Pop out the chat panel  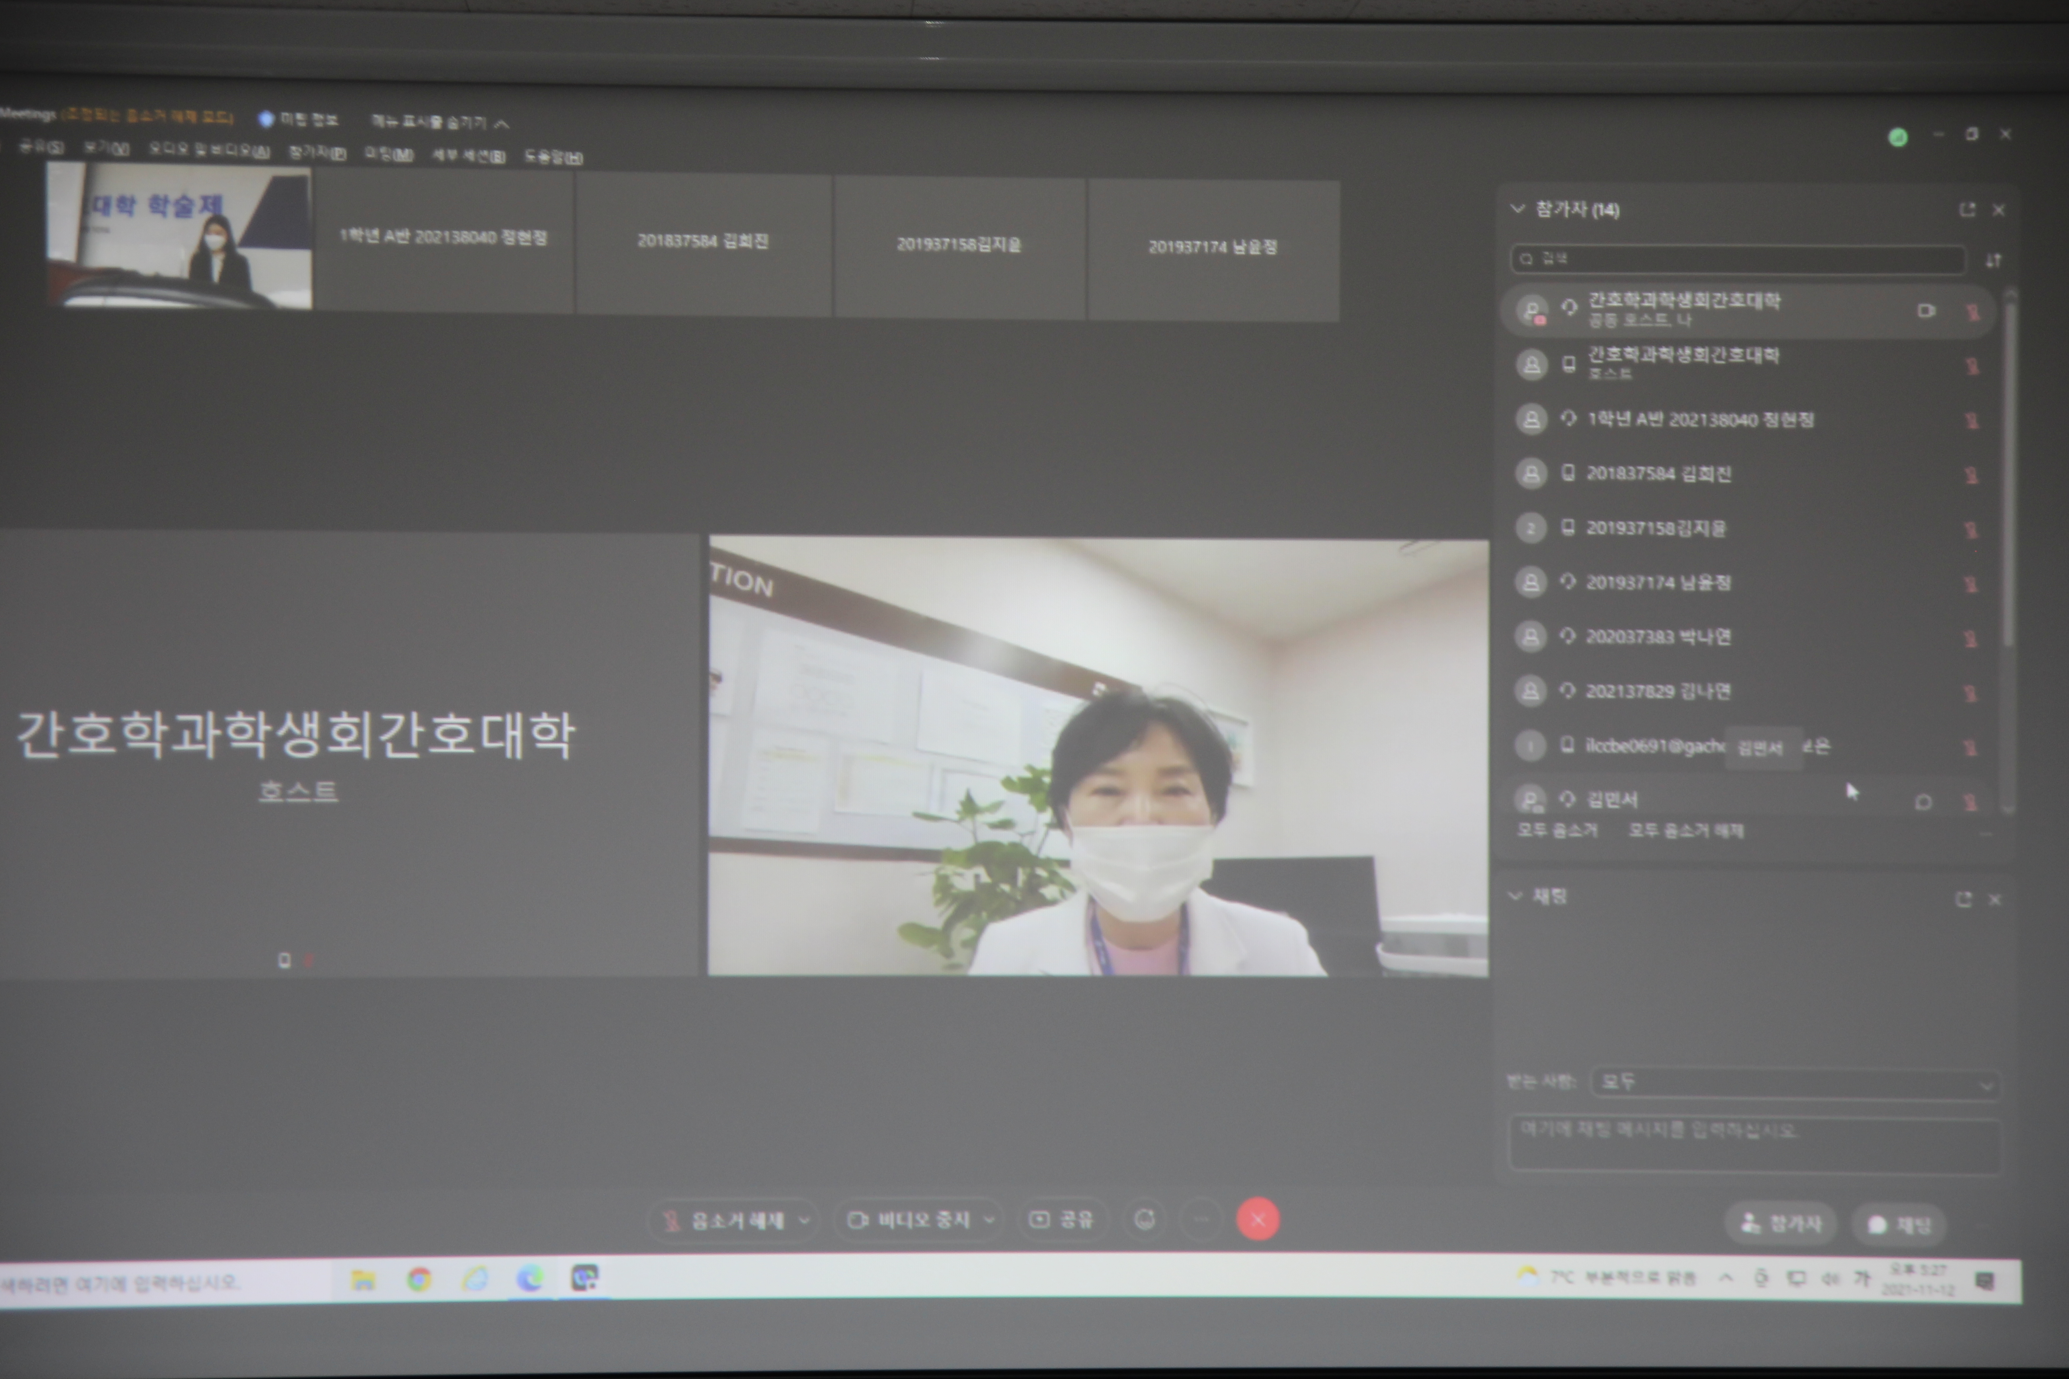pyautogui.click(x=1964, y=899)
